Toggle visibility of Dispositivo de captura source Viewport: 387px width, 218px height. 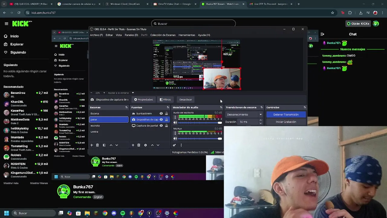(161, 120)
